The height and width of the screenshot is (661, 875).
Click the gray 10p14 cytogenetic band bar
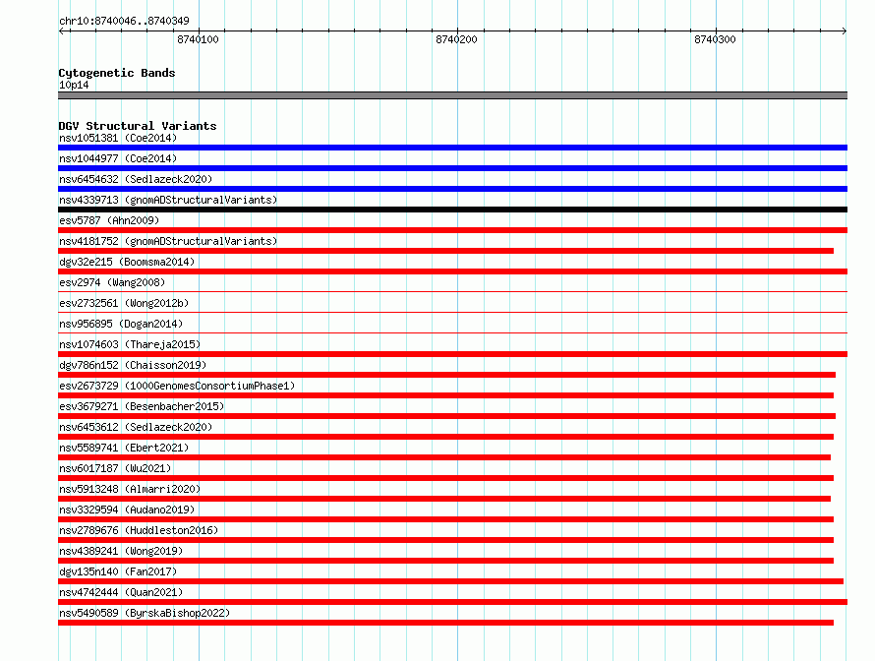click(x=452, y=95)
